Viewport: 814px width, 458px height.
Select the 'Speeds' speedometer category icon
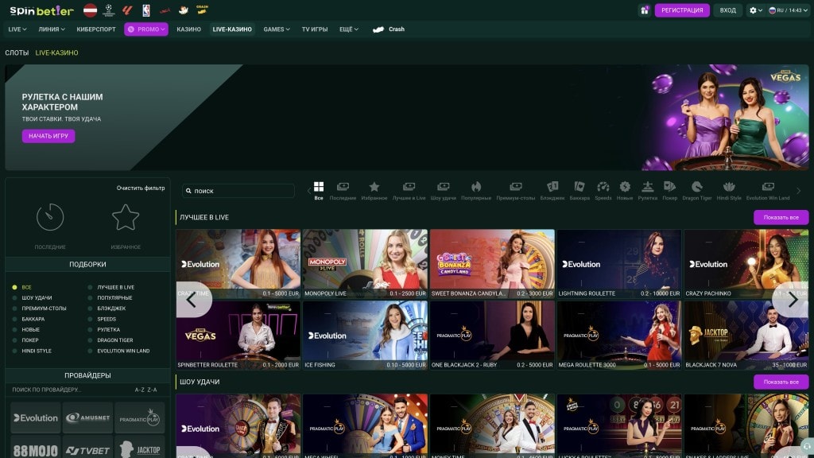(603, 191)
